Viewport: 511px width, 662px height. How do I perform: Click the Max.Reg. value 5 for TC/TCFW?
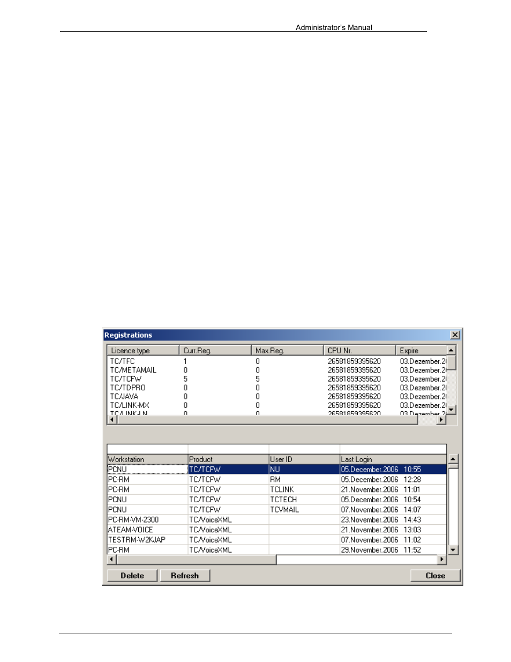[258, 379]
